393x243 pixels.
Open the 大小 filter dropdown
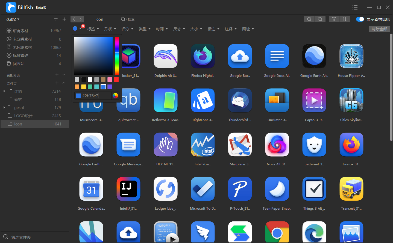pos(196,29)
